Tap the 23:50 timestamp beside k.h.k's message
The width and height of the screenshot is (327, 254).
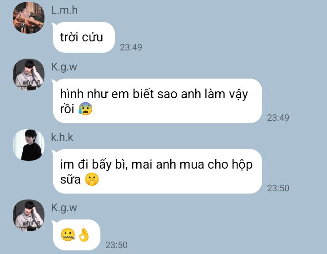278,188
